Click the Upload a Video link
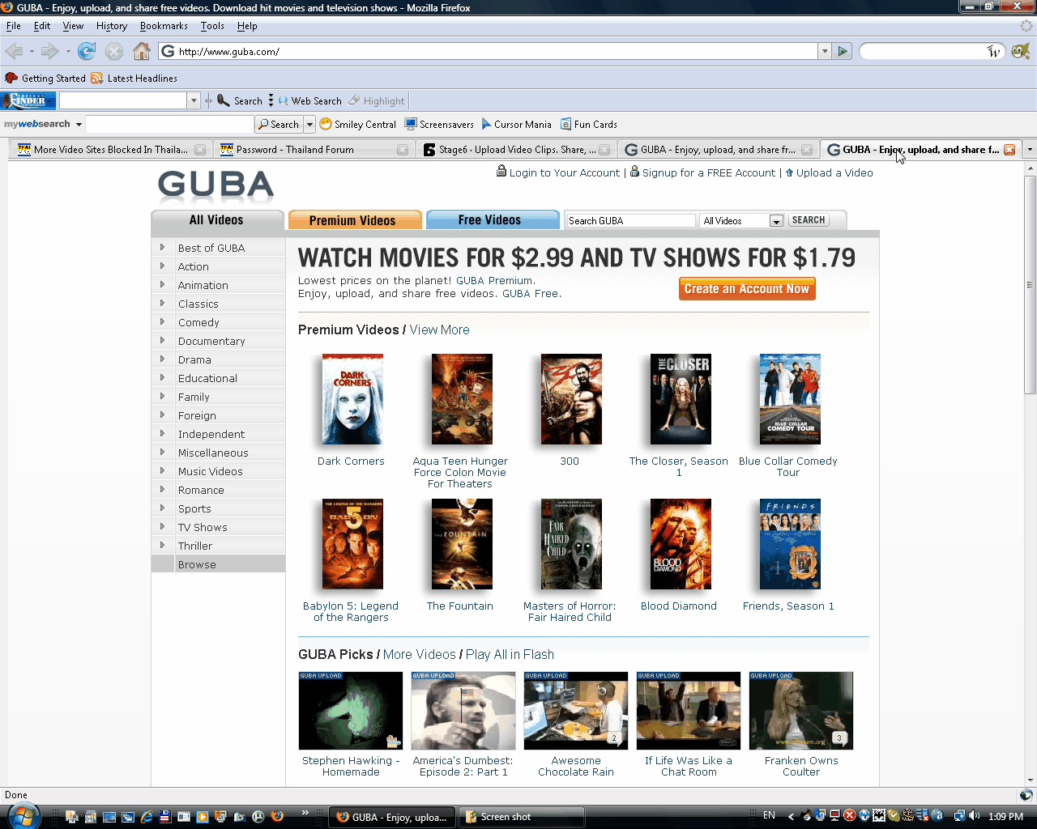This screenshot has height=829, width=1037. [834, 172]
